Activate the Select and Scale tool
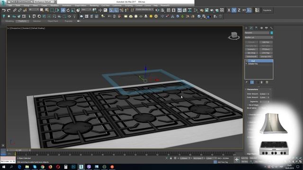This screenshot has width=303, height=170. 73,10
